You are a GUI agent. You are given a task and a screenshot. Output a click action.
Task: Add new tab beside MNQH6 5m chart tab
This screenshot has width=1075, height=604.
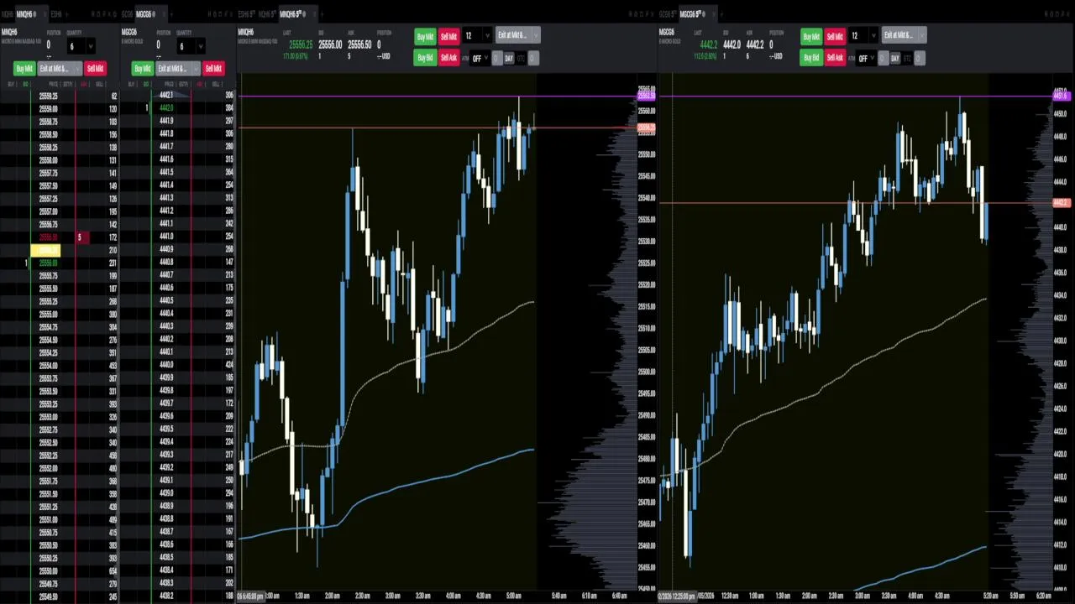320,14
